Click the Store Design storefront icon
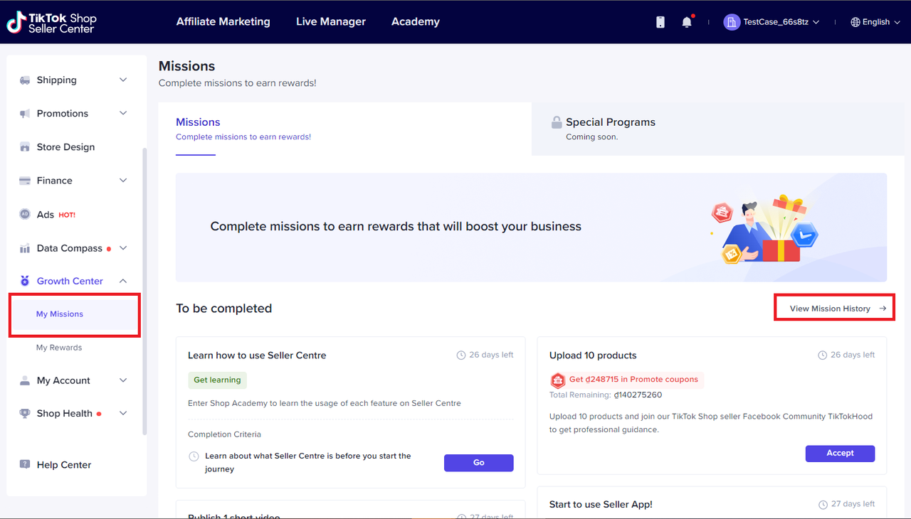 point(25,147)
